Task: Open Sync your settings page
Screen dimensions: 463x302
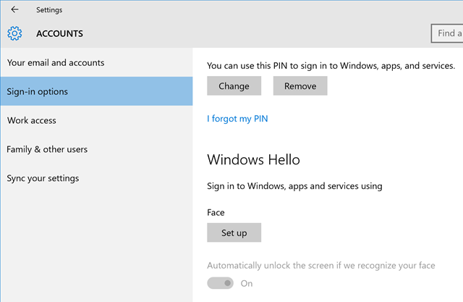Action: [96, 178]
